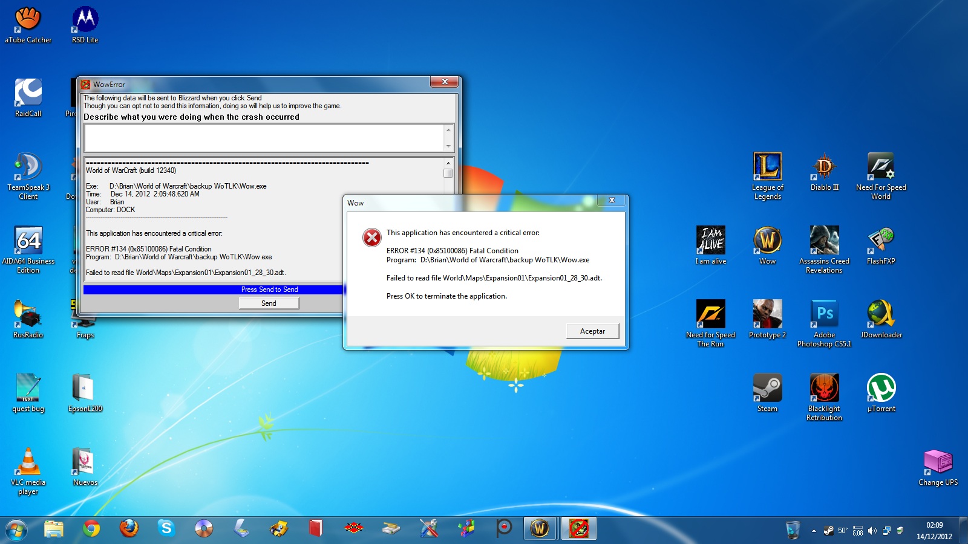Click 'World of WarCraft (build 12340)' log line
This screenshot has height=544, width=968.
pos(131,170)
